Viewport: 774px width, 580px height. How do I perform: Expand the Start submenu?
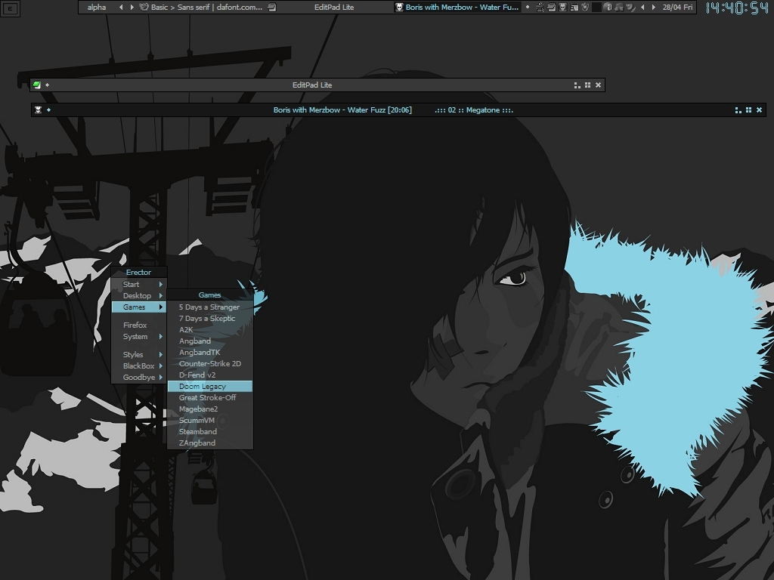(139, 284)
